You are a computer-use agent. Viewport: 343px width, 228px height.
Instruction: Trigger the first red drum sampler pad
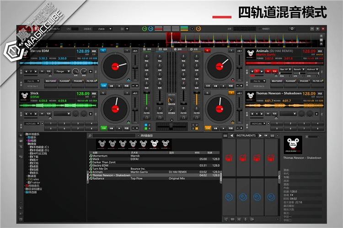point(229,158)
